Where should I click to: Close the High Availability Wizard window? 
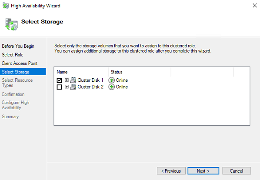coord(255,6)
